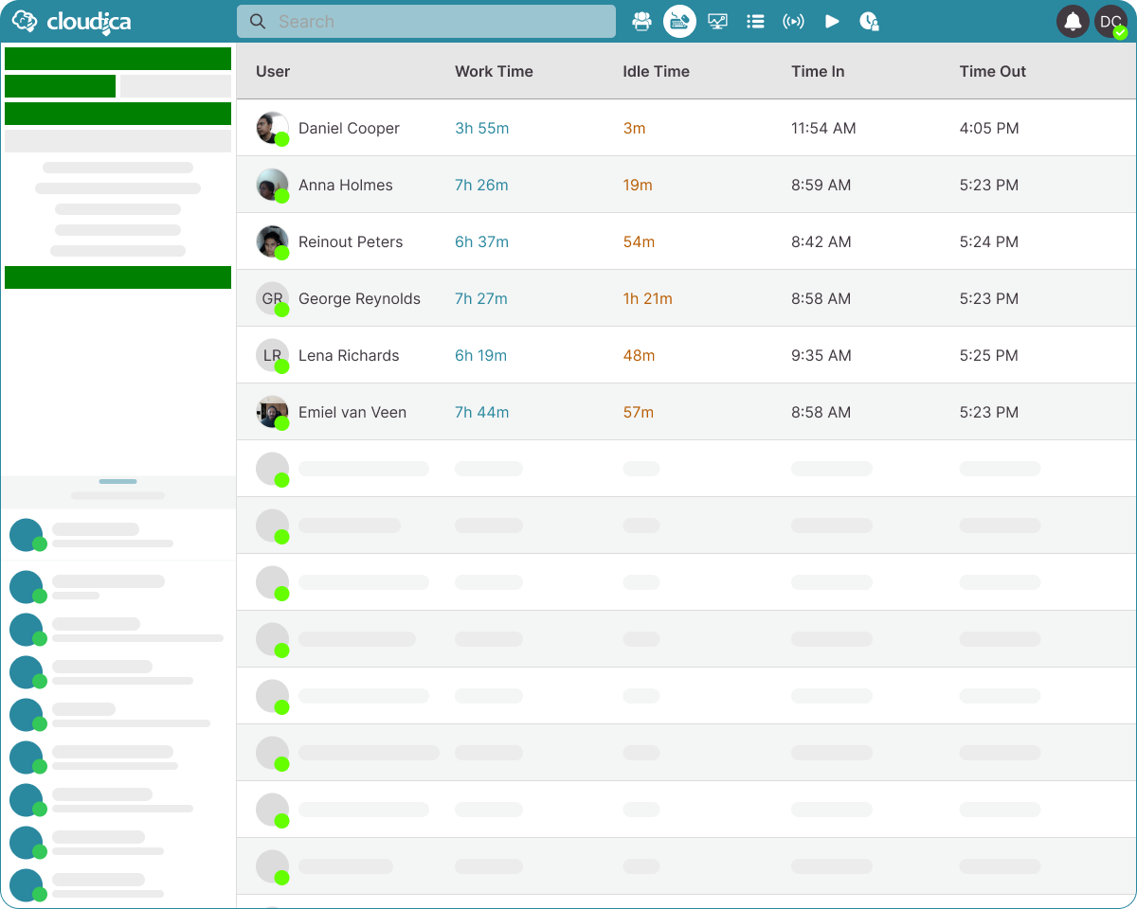Open George Reynolds' GR initials avatar
Image resolution: width=1137 pixels, height=909 pixels.
[x=272, y=298]
